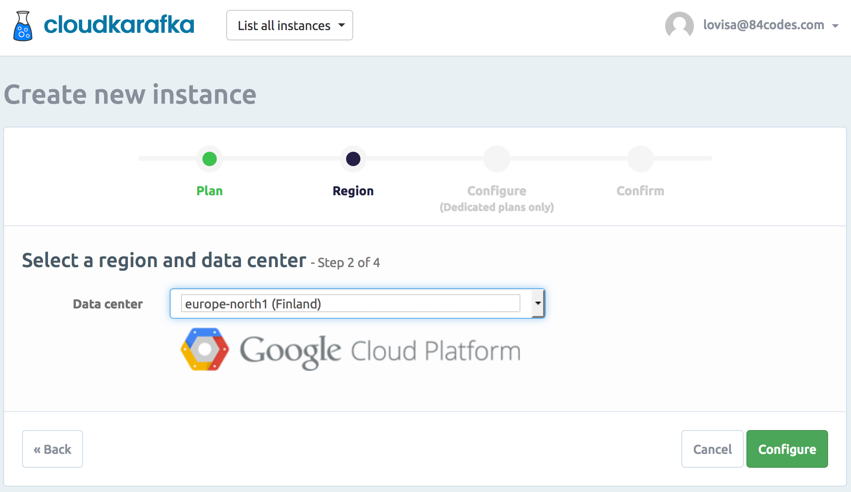Click the Plan step label
The width and height of the screenshot is (851, 492).
coord(210,191)
